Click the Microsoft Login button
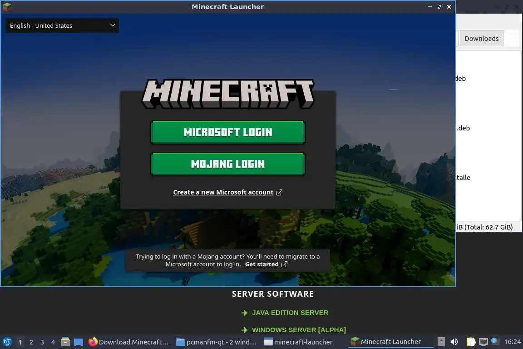 pyautogui.click(x=228, y=132)
